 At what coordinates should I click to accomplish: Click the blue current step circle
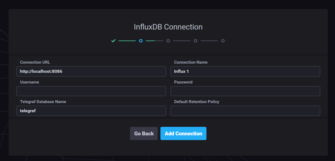(x=141, y=41)
